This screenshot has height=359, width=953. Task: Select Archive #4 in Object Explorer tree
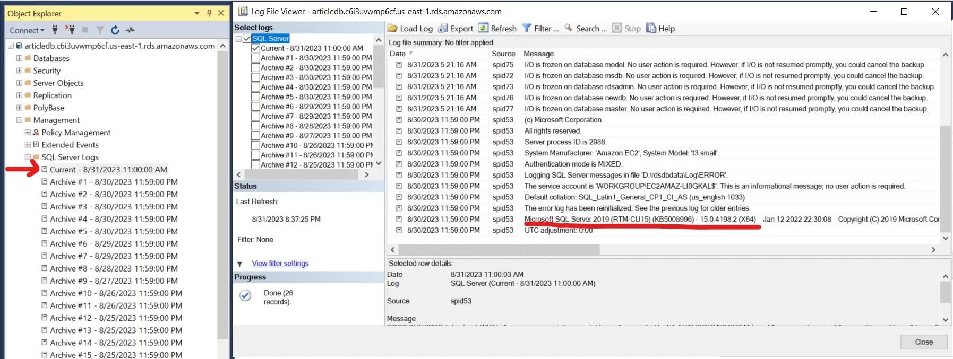coord(114,219)
